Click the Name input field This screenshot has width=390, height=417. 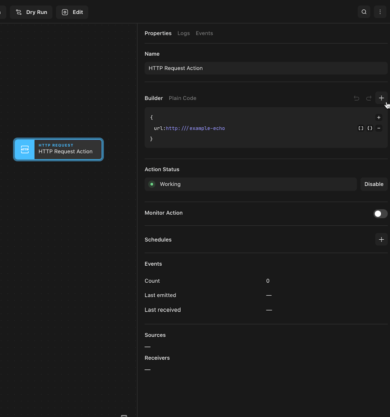coord(266,68)
